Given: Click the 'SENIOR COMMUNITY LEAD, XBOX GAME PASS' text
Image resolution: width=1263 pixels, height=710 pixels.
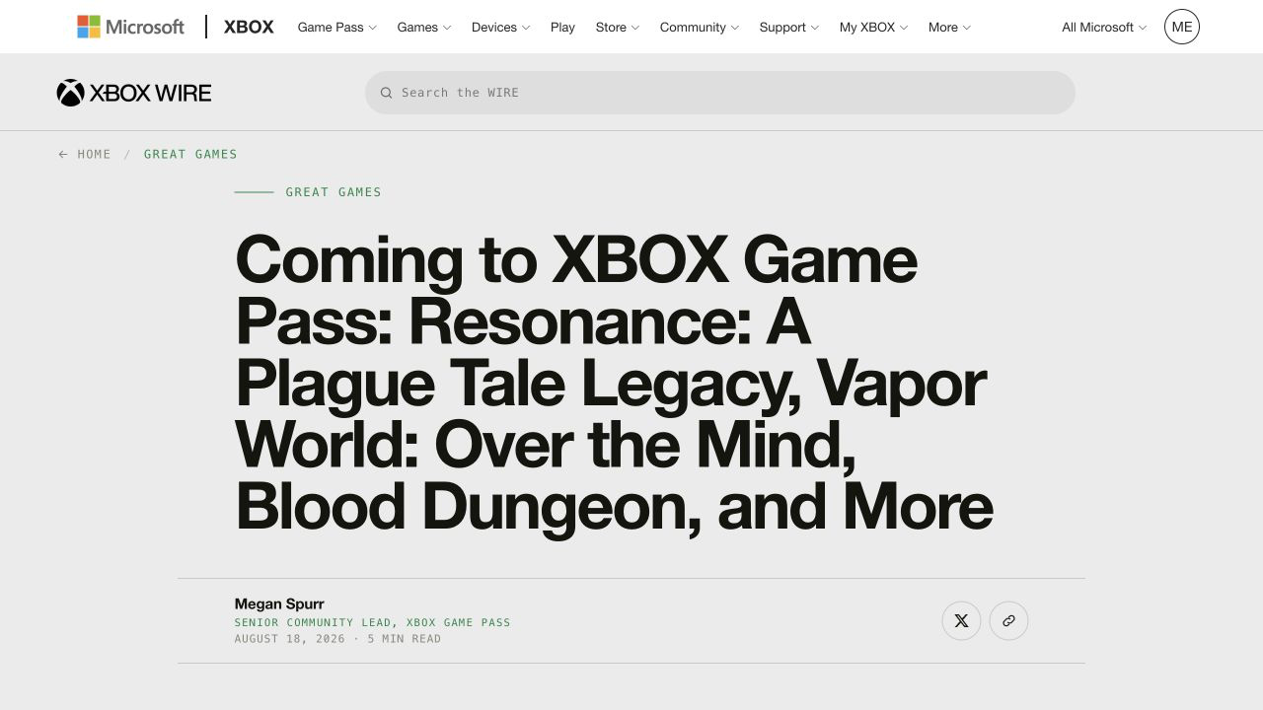Looking at the screenshot, I should pos(373,622).
